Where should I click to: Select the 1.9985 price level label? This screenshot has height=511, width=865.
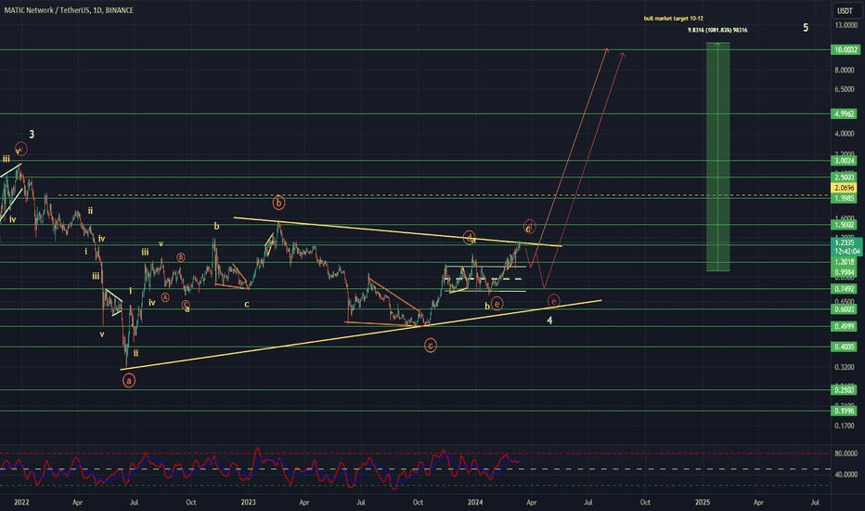[x=846, y=198]
